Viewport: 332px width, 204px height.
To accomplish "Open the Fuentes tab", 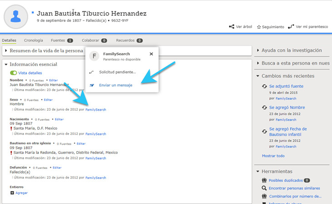I will (58, 40).
